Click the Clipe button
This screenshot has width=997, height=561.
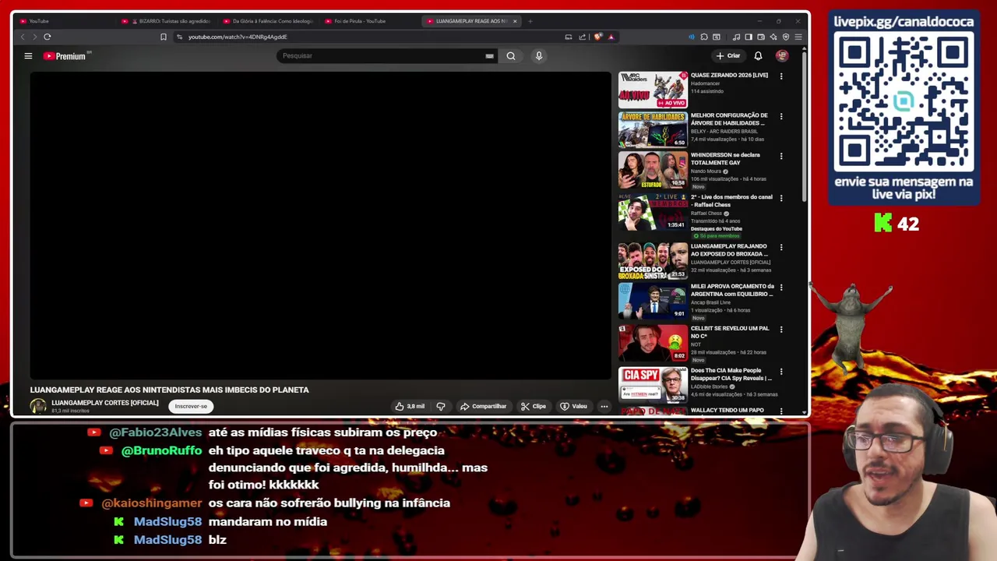pos(534,406)
